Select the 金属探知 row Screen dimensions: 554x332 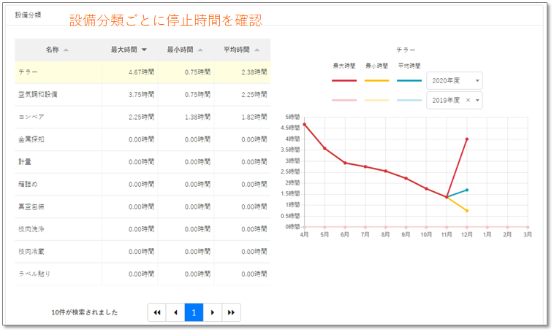coord(143,139)
